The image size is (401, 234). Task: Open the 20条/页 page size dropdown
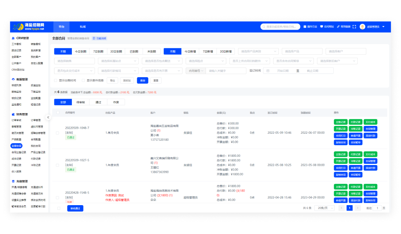(325, 208)
